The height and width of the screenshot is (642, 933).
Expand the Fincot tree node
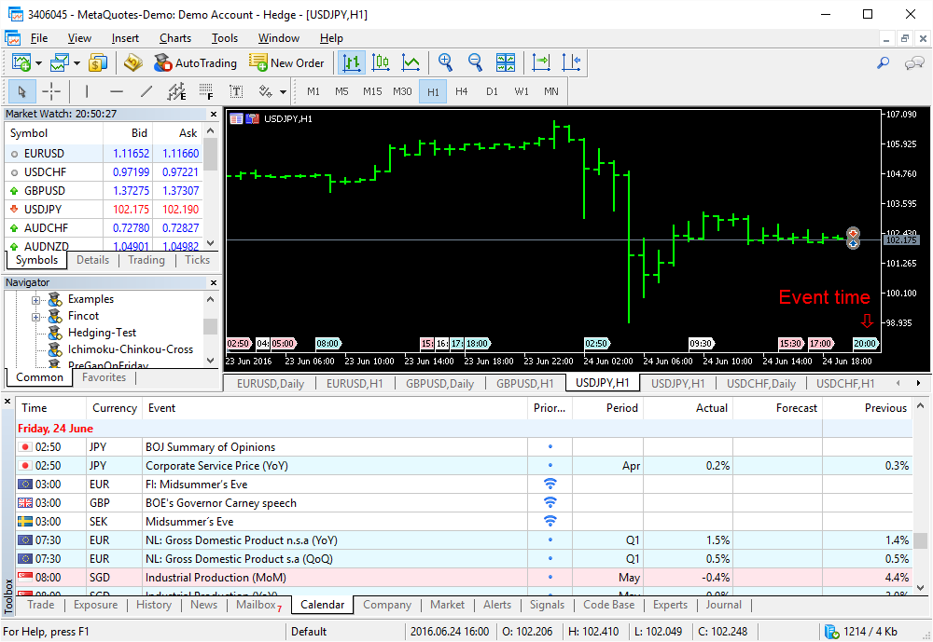(36, 316)
